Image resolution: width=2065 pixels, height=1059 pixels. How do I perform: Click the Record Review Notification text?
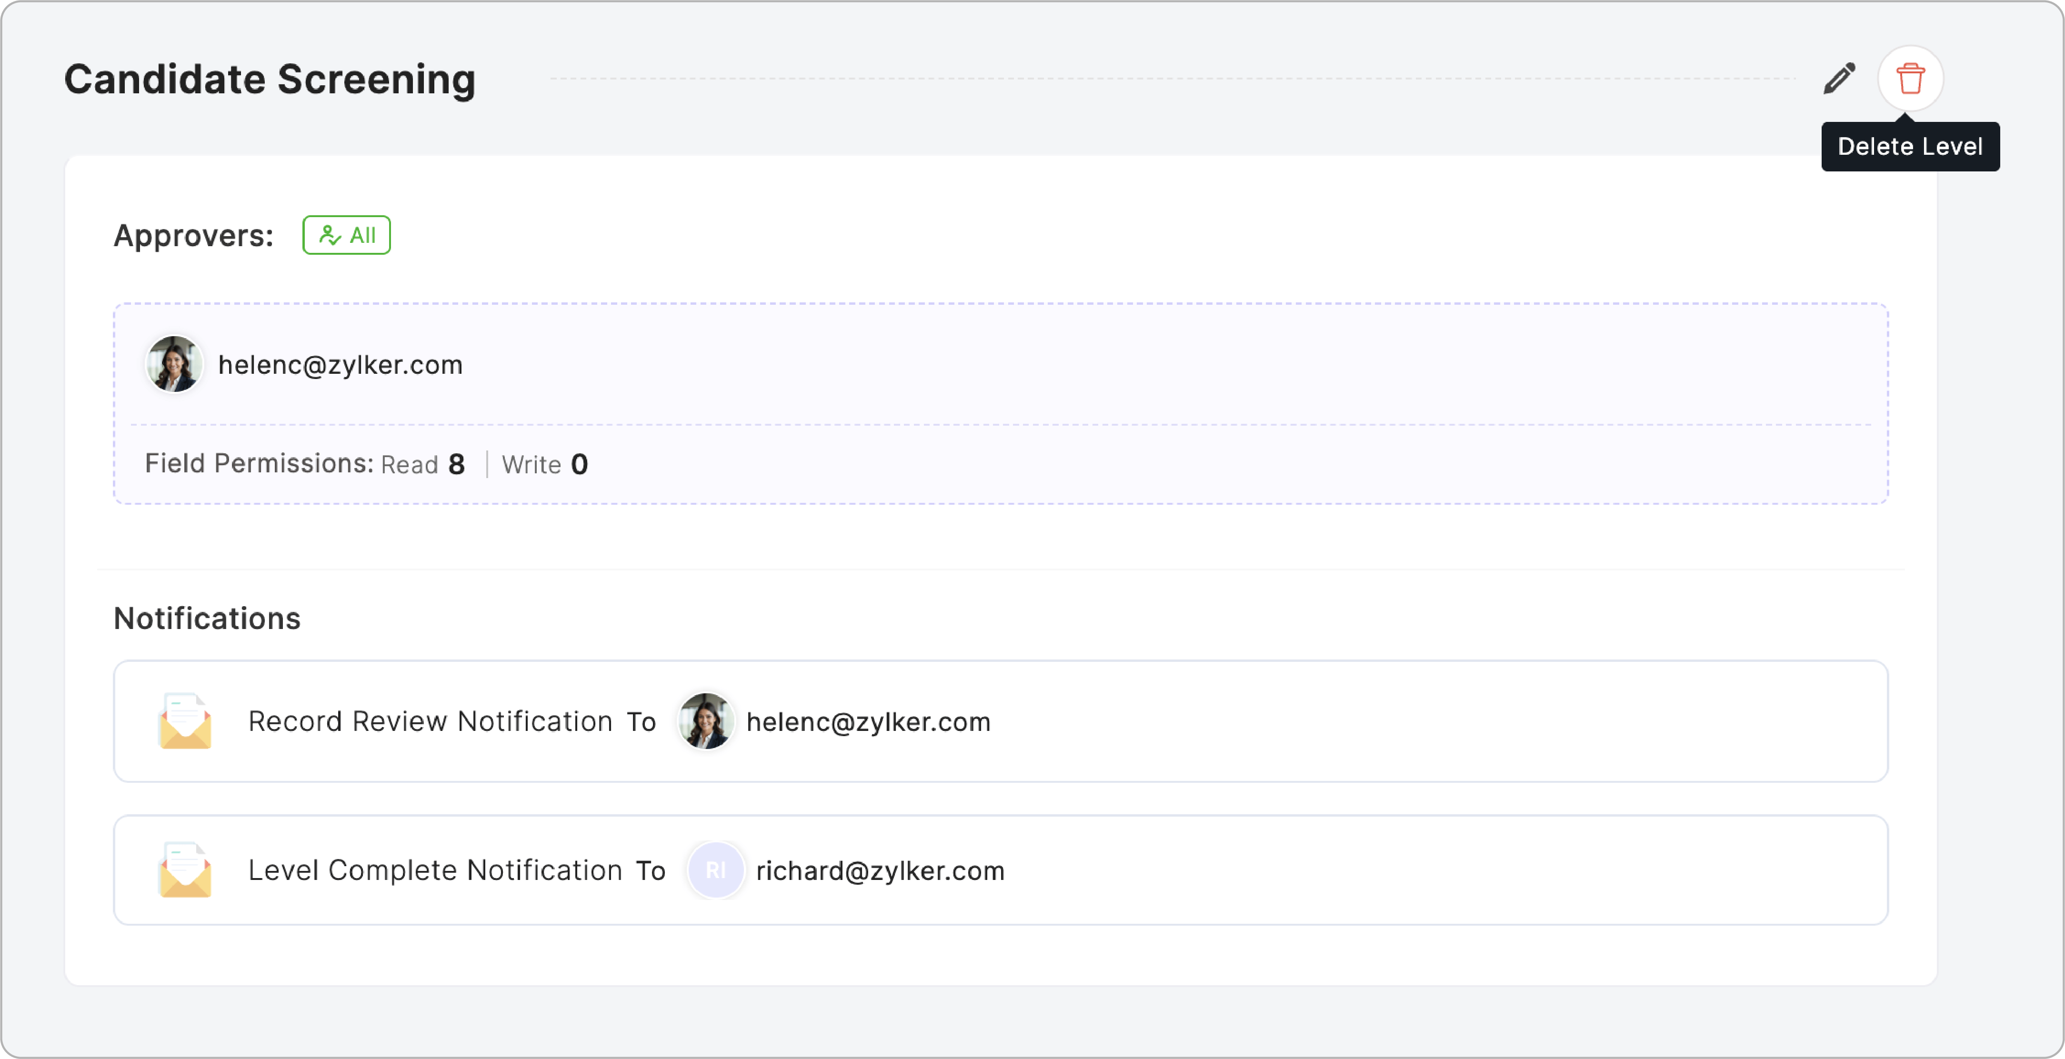pos(431,721)
